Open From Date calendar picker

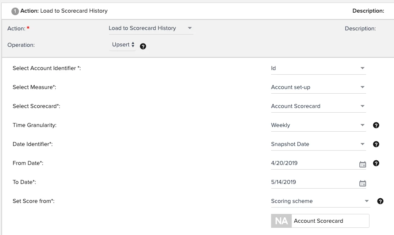coord(363,165)
